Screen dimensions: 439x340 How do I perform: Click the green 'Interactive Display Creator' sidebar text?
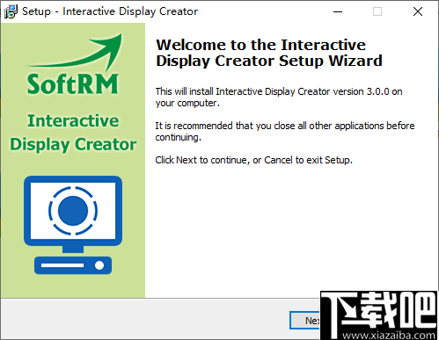(73, 133)
